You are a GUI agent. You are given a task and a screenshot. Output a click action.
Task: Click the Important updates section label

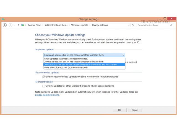[x=45, y=50]
